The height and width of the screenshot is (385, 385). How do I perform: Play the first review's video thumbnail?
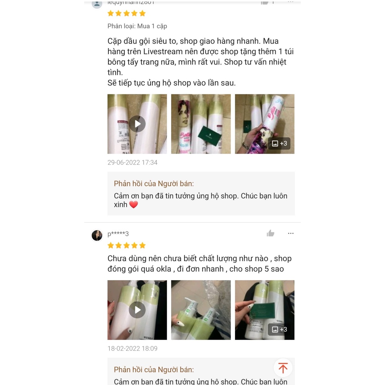[x=137, y=124]
